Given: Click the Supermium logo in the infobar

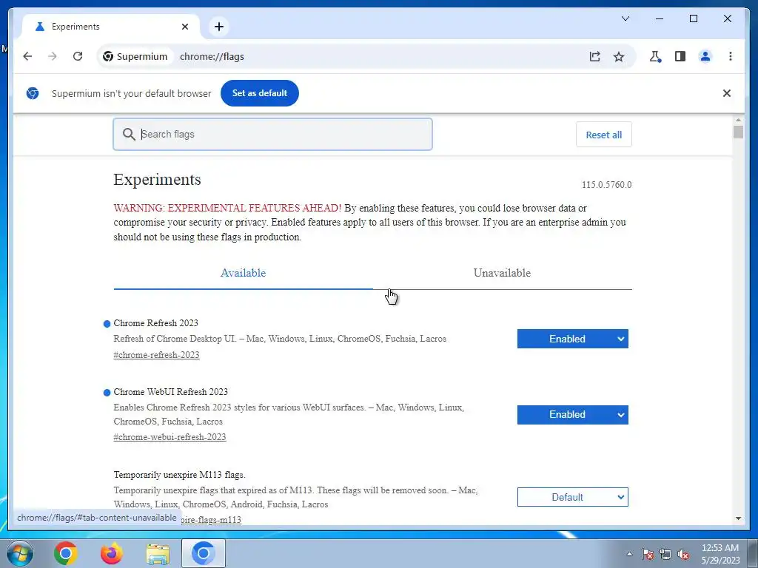Looking at the screenshot, I should click(33, 93).
